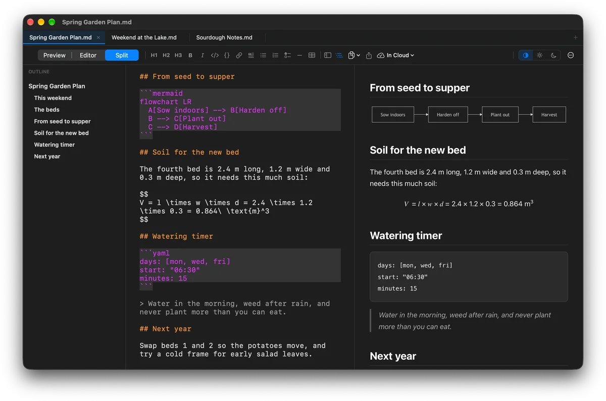606x401 pixels.
Task: Open the Sourdough Notes.md tab
Action: click(224, 37)
